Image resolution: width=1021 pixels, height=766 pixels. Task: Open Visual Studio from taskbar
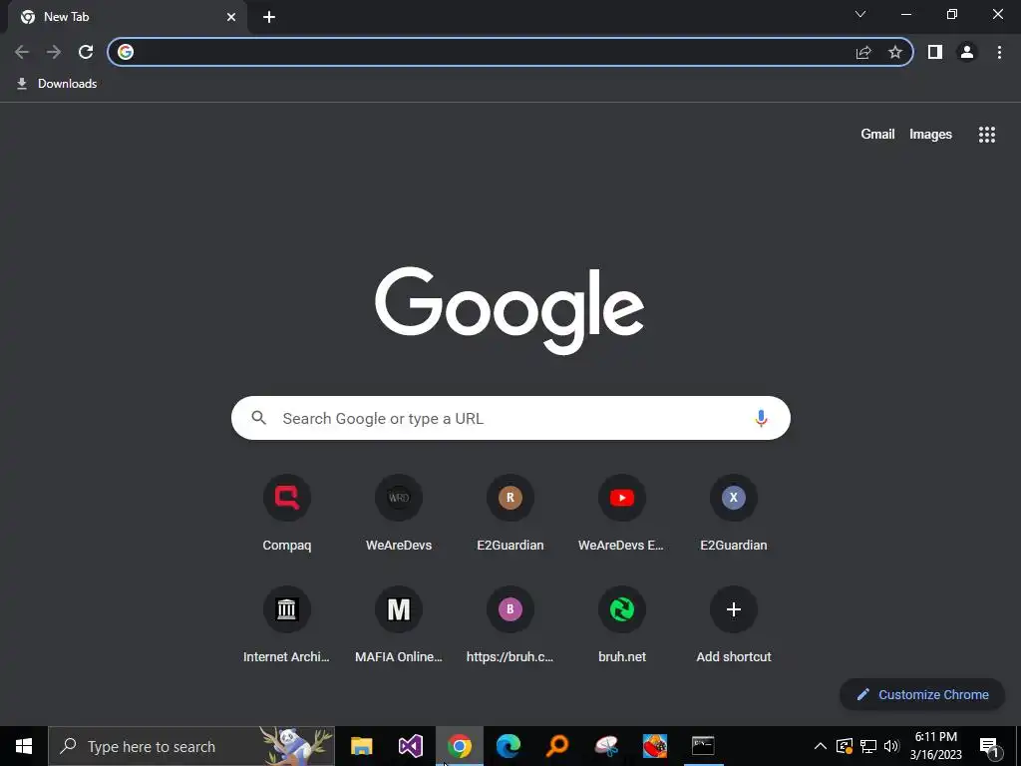click(411, 746)
